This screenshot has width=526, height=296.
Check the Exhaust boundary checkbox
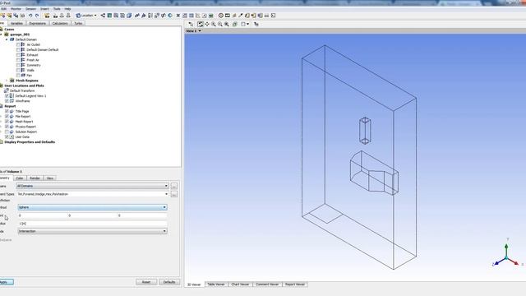tap(18, 55)
